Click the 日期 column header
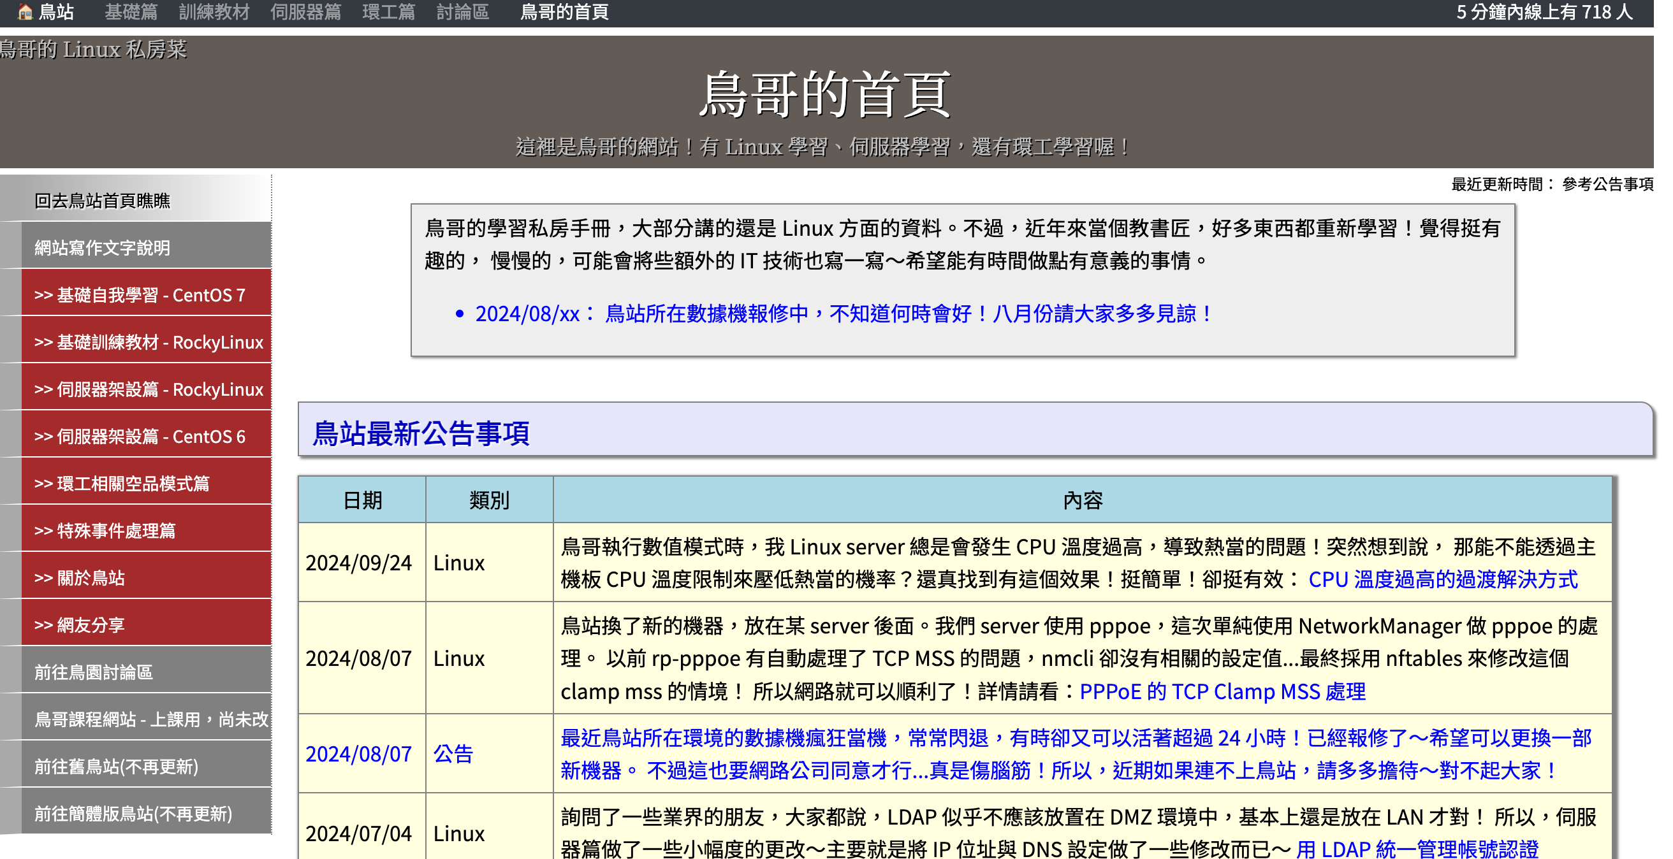 (x=362, y=500)
